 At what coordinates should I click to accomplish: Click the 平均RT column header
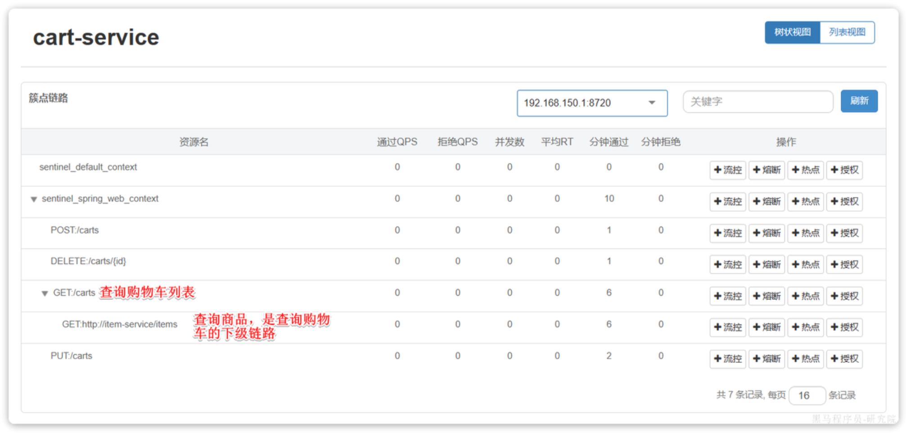557,142
